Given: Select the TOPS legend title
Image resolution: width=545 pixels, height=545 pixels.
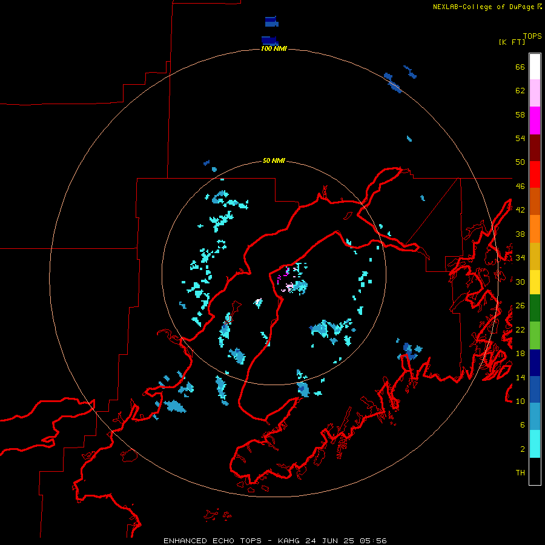Looking at the screenshot, I should 532,36.
